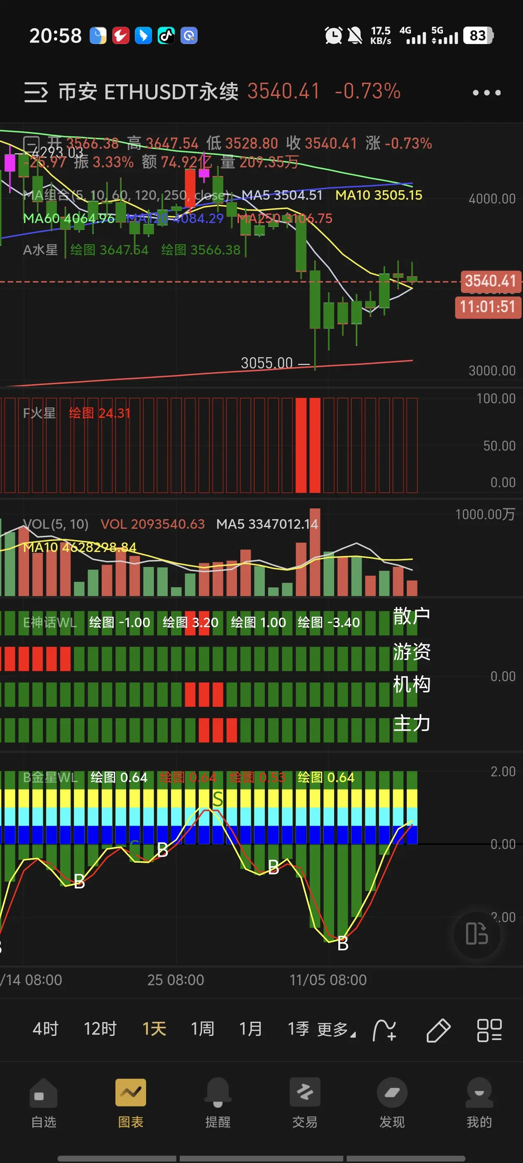Viewport: 523px width, 1163px height.
Task: Open the 提醒 alerts tab
Action: coord(218,1103)
